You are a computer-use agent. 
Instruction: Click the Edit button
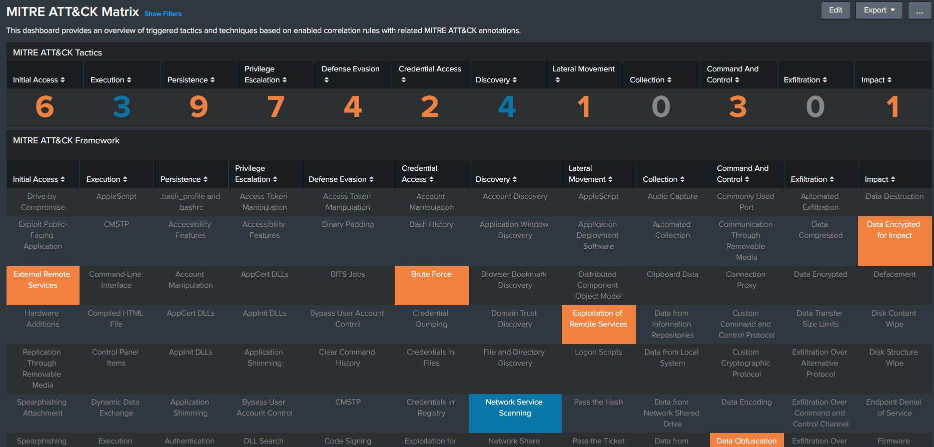point(835,10)
